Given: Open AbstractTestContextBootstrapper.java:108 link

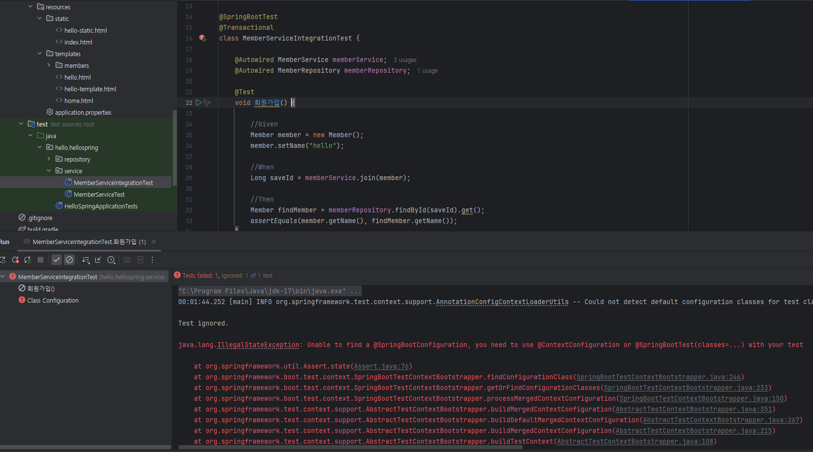Looking at the screenshot, I should point(635,441).
